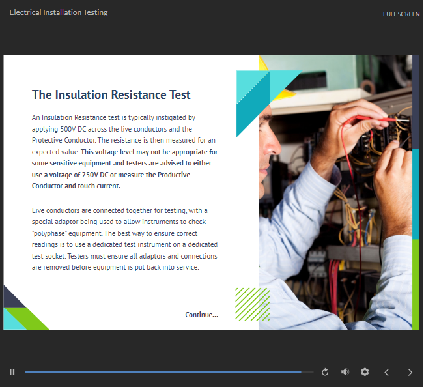424x387 pixels.
Task: Open player settings gear
Action: tap(365, 372)
